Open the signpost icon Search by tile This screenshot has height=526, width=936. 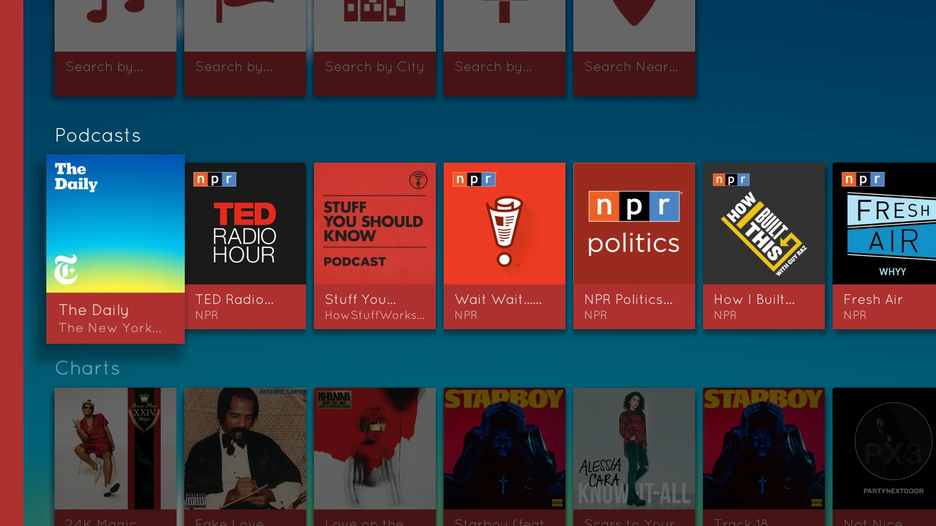pyautogui.click(x=505, y=48)
